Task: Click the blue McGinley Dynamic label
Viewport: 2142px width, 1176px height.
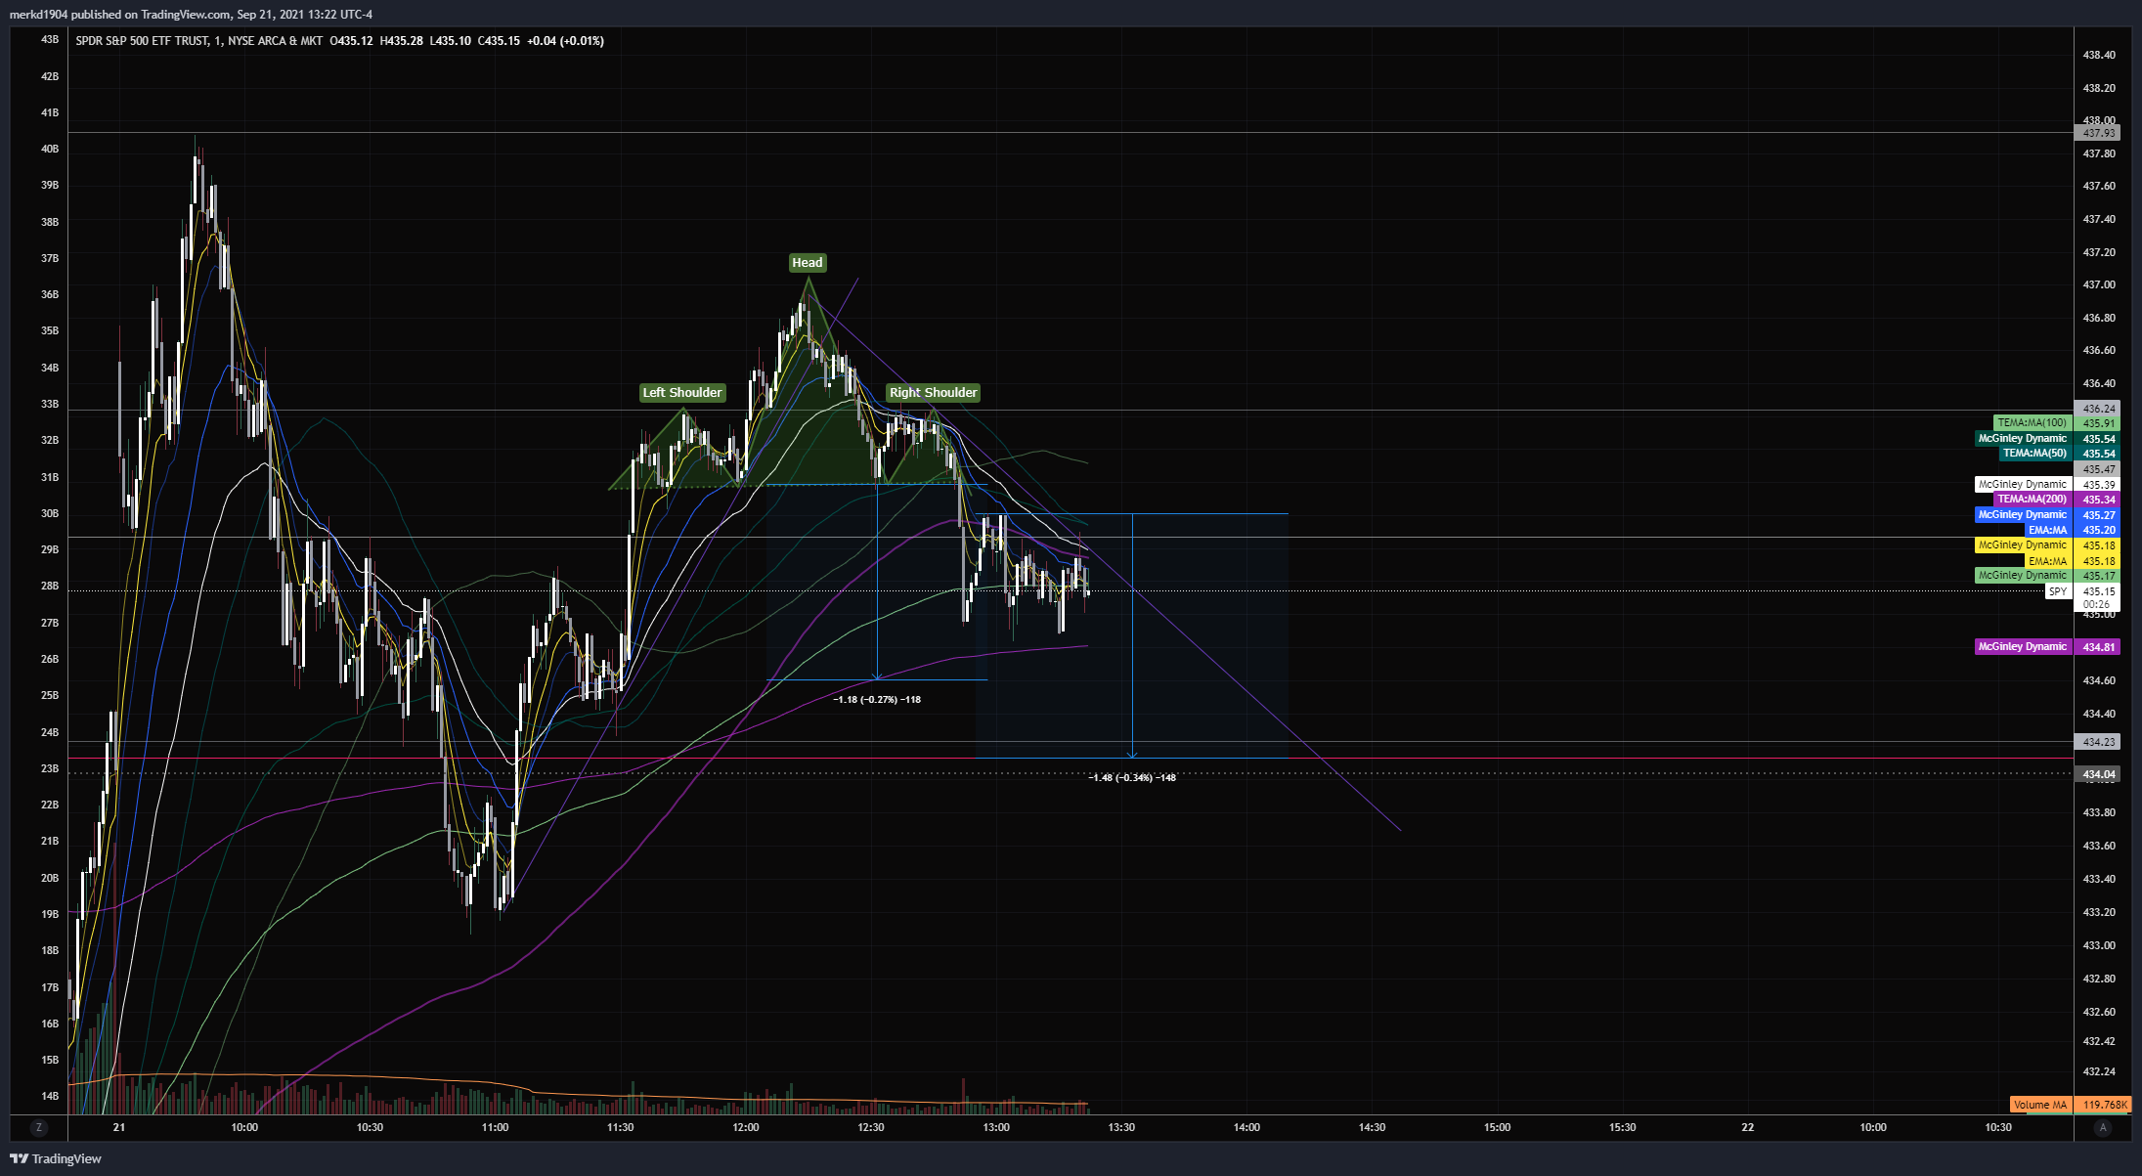Action: [2023, 514]
